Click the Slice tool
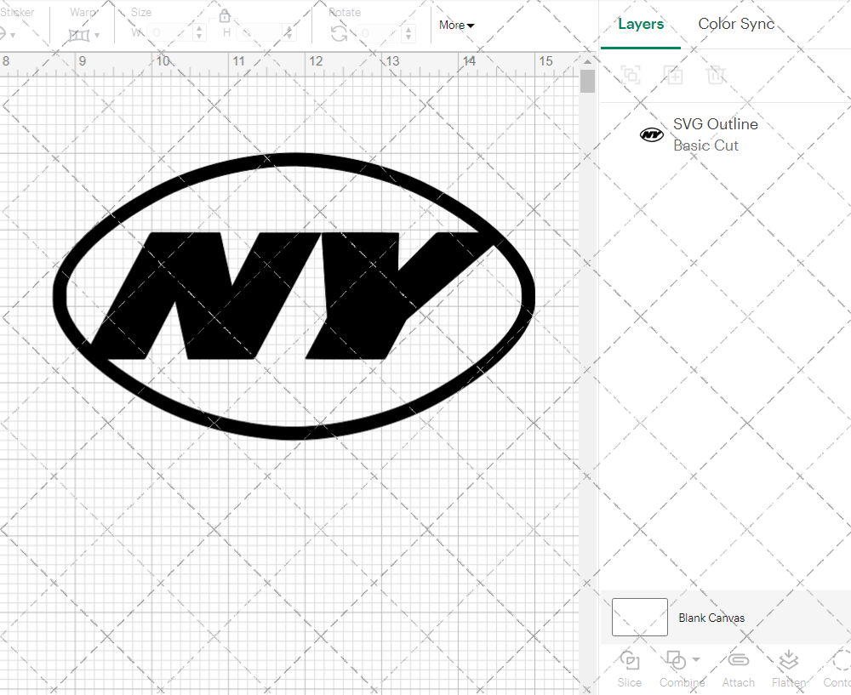The width and height of the screenshot is (851, 695). tap(630, 669)
